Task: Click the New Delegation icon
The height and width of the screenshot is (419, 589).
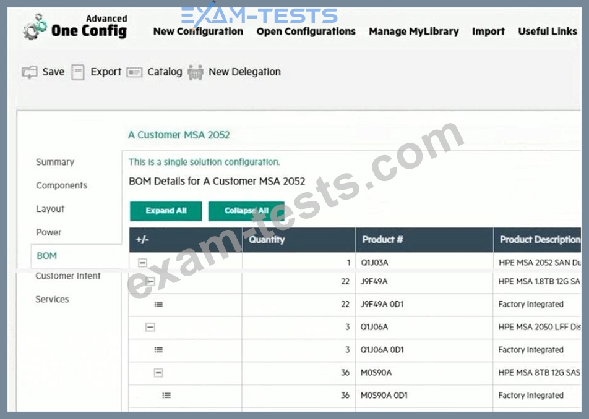Action: tap(196, 72)
